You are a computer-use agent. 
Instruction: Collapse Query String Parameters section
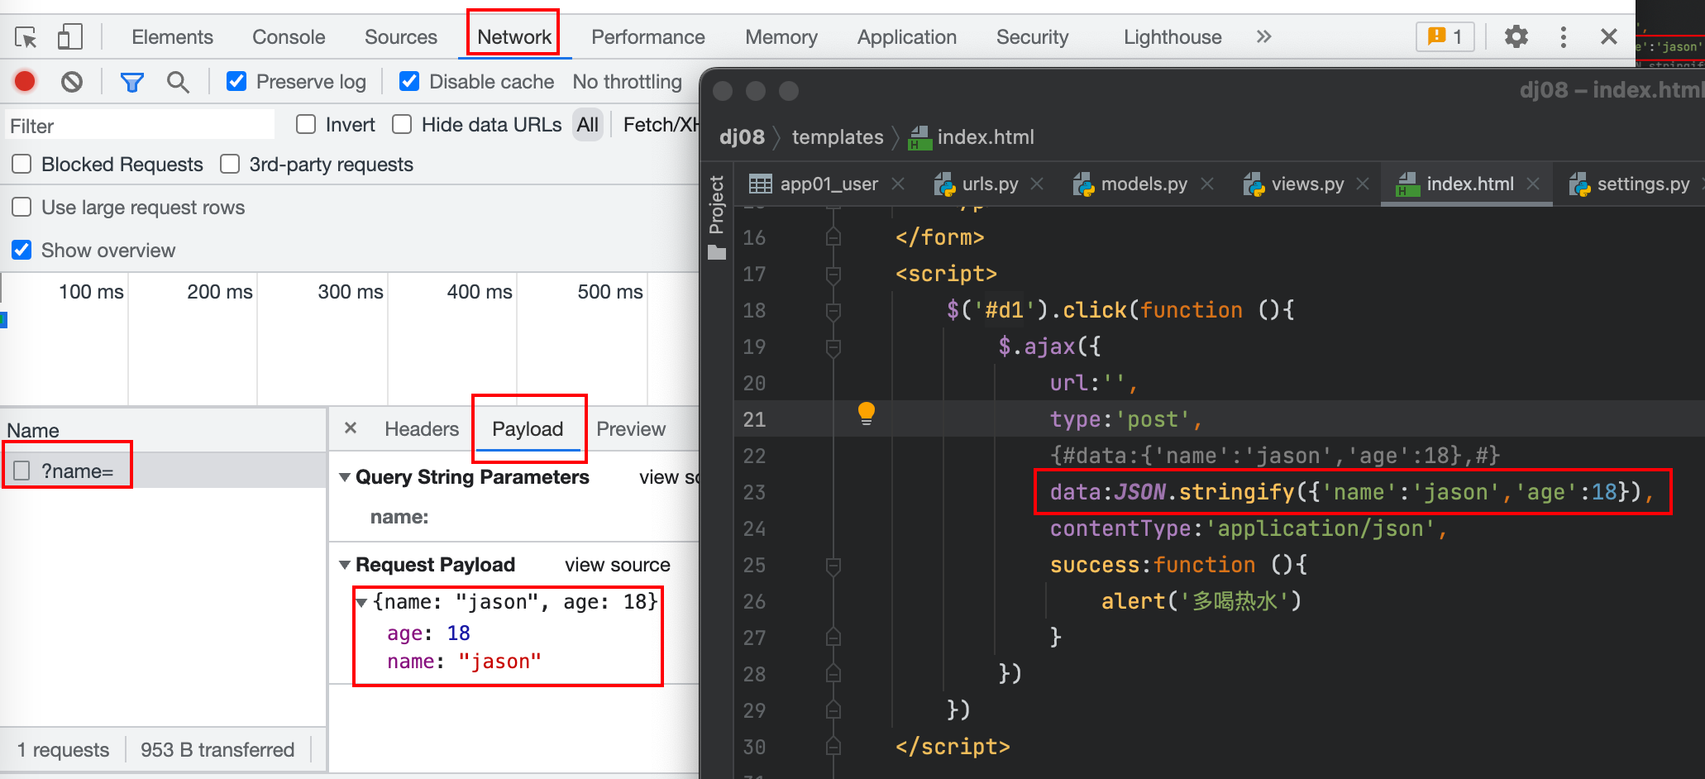pyautogui.click(x=345, y=477)
